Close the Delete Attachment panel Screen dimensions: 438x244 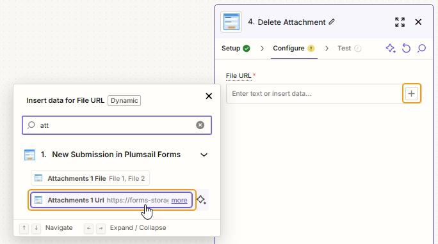418,22
